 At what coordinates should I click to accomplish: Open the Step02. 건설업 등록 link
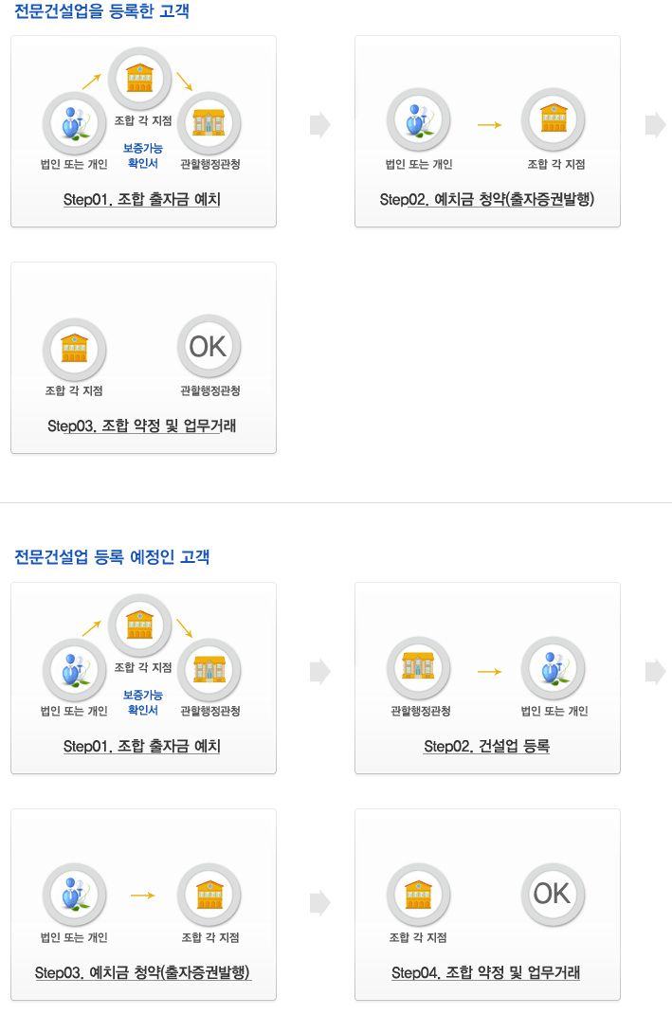[486, 747]
